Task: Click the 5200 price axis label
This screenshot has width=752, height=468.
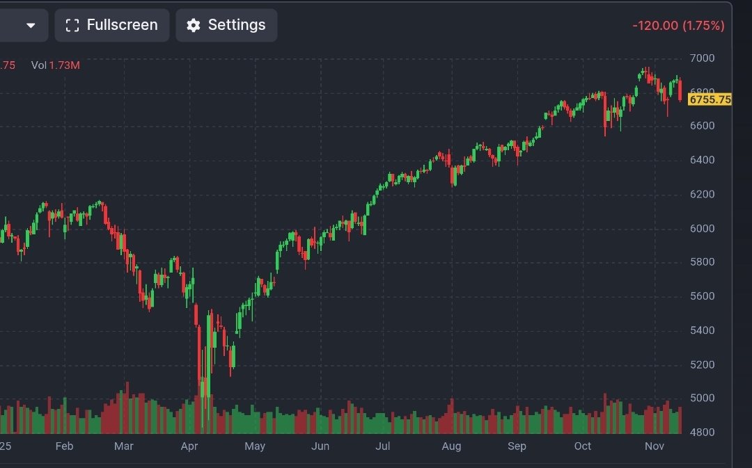Action: pyautogui.click(x=702, y=364)
